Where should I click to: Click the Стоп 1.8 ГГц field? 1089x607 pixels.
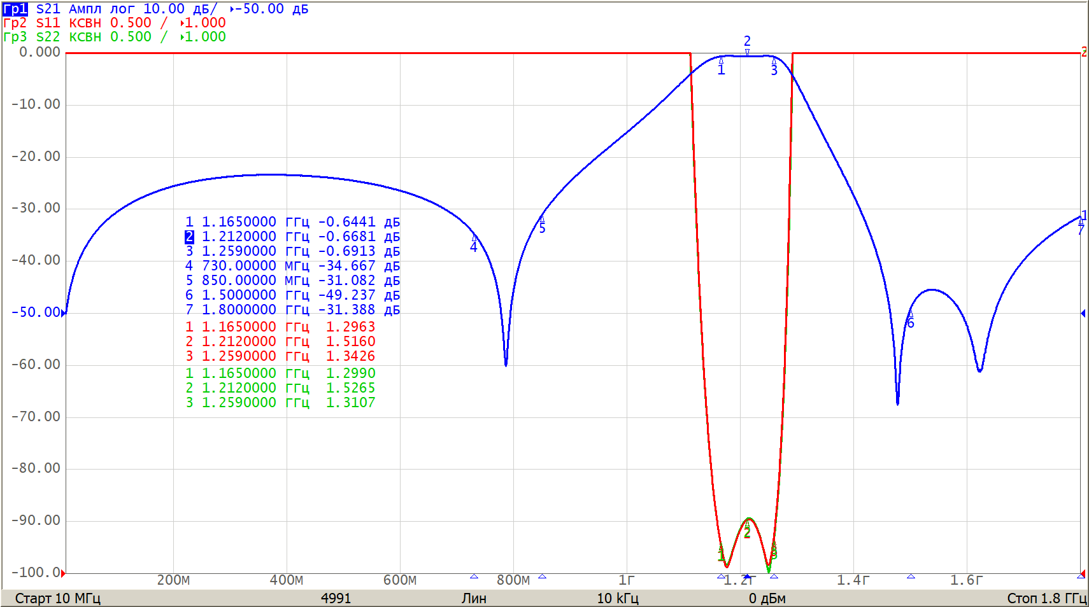(1046, 598)
